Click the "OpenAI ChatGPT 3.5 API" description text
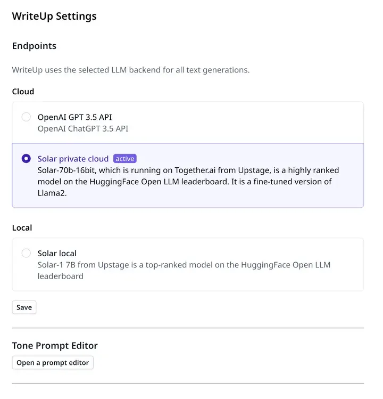This screenshot has width=383, height=399. coord(83,129)
